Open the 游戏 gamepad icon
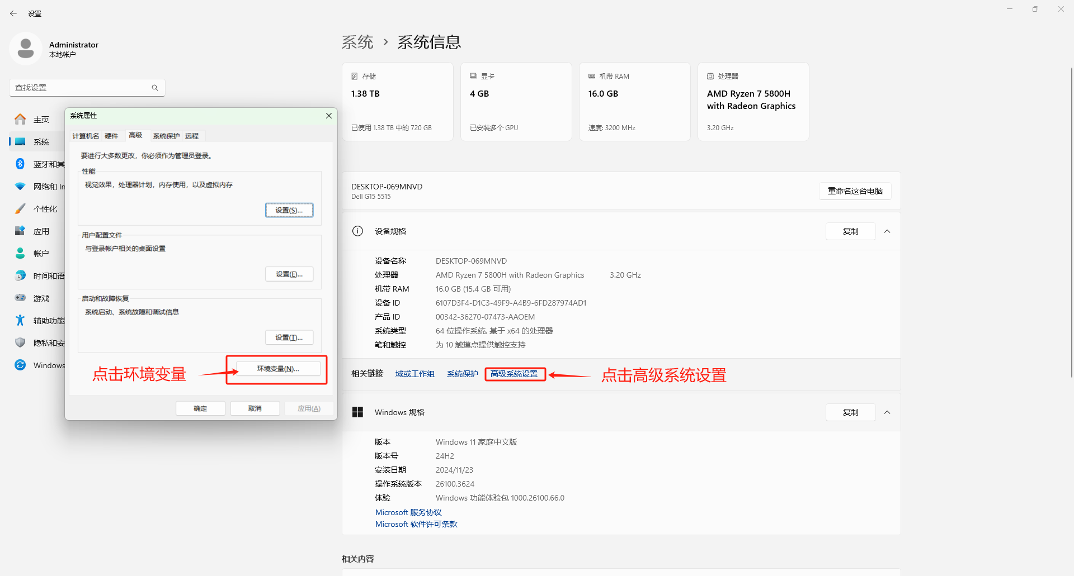1074x576 pixels. (x=20, y=298)
